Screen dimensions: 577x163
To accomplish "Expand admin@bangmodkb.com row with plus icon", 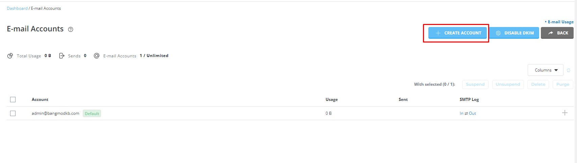I will (x=565, y=113).
